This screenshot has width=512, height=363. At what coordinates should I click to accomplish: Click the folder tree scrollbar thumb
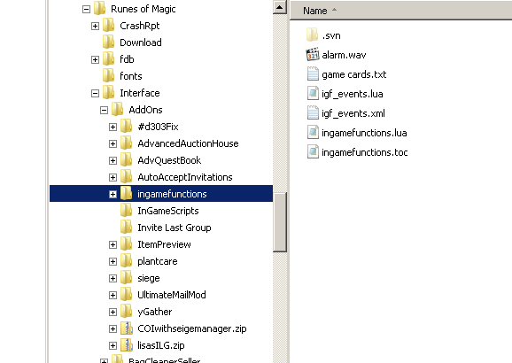[x=280, y=222]
